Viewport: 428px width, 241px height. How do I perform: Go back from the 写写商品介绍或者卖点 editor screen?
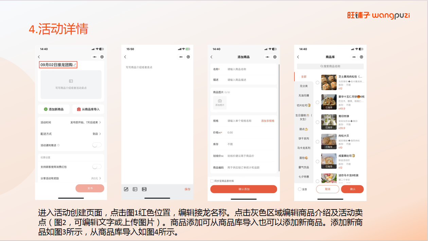pyautogui.click(x=125, y=57)
